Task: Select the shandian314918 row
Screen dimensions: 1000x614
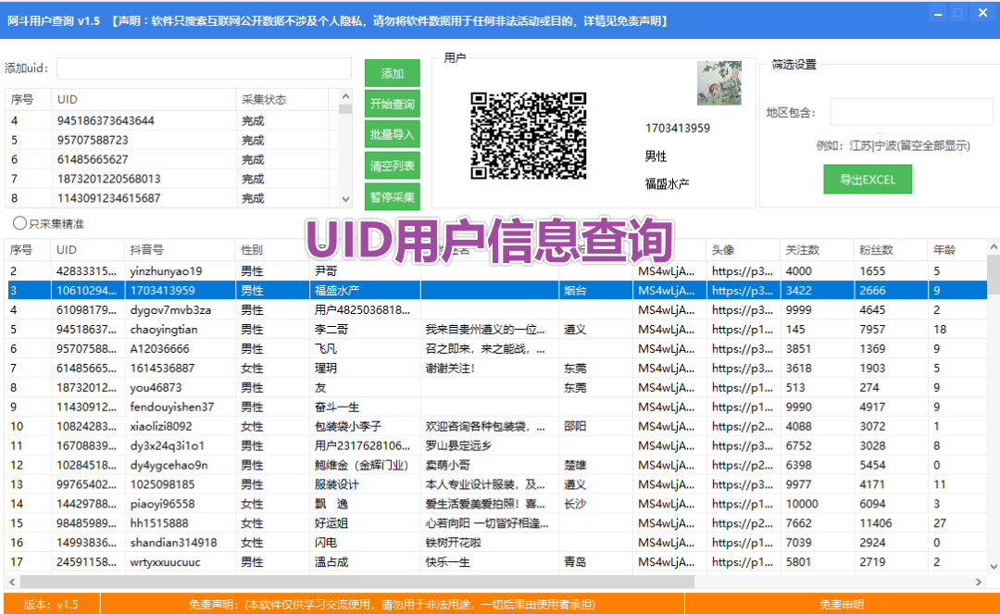Action: [x=496, y=543]
